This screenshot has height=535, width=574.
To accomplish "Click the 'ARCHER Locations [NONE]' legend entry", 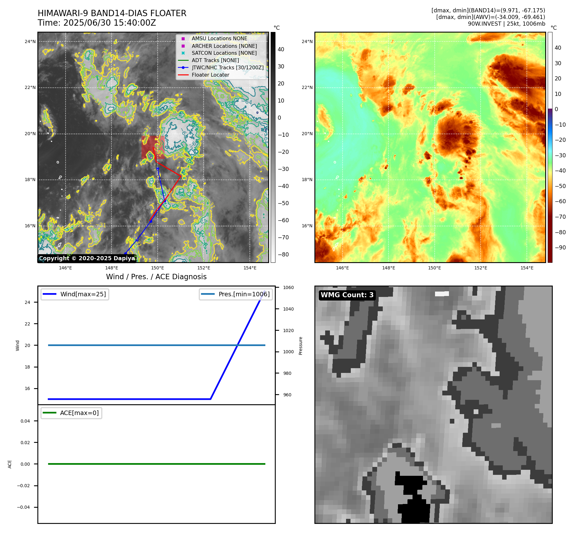I will (x=224, y=46).
